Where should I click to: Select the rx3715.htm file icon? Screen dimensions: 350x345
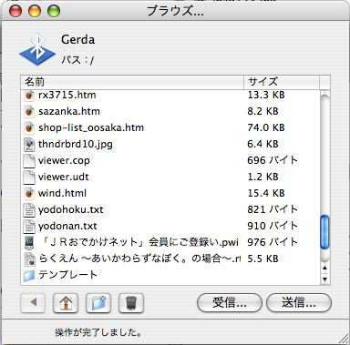point(29,96)
